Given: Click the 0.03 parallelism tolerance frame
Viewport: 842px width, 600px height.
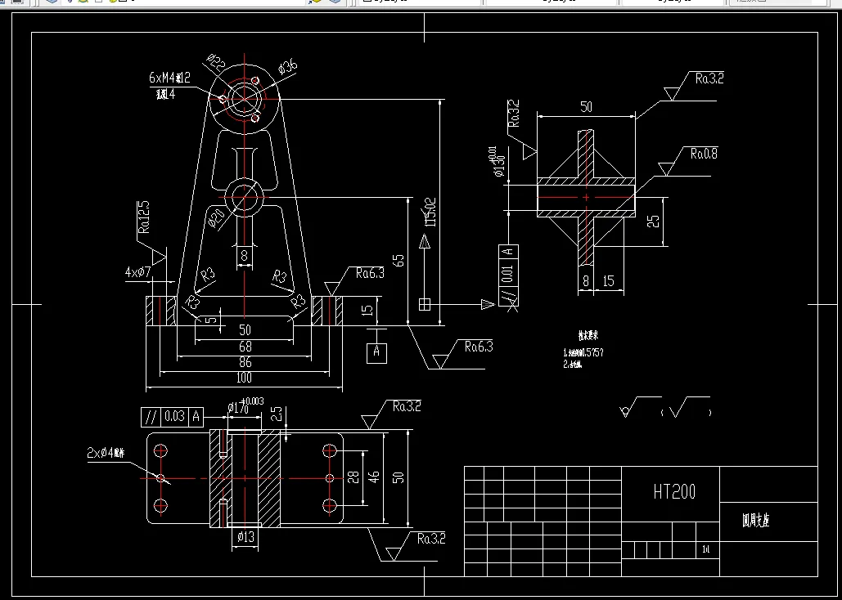Looking at the screenshot, I should coord(173,417).
